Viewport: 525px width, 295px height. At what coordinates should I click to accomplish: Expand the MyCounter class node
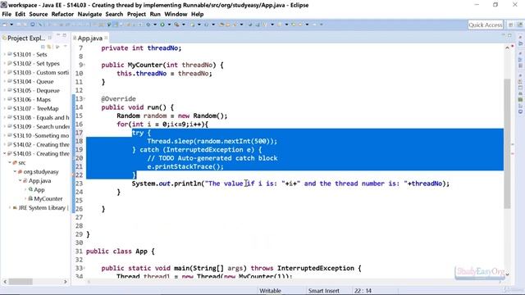(x=25, y=199)
